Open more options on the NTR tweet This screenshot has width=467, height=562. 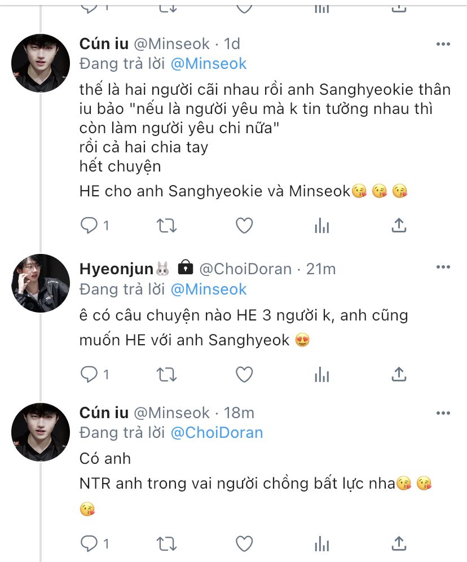coord(443,414)
